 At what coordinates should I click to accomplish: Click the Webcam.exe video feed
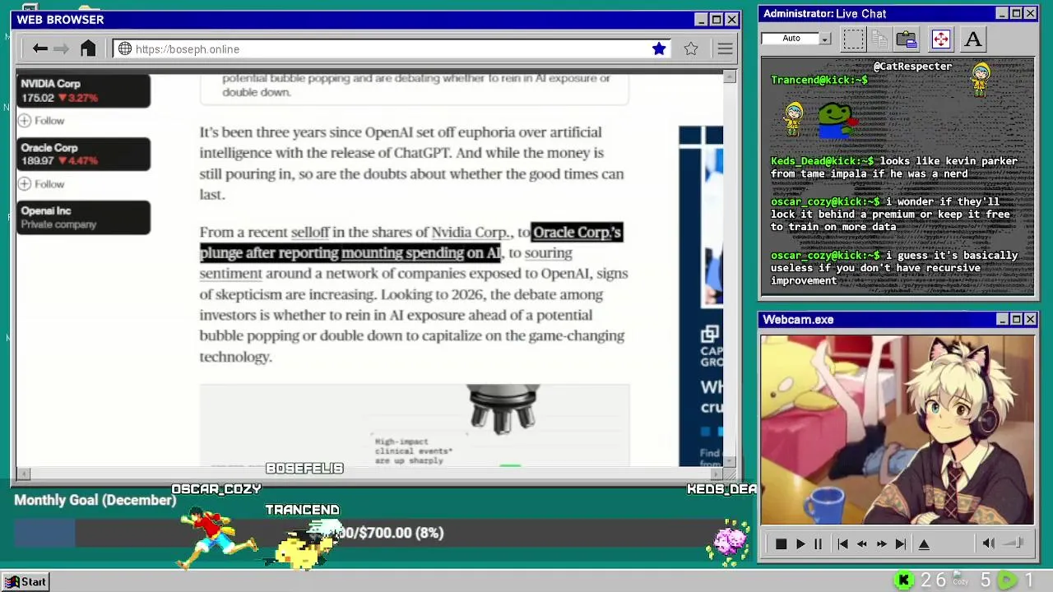[x=897, y=429]
